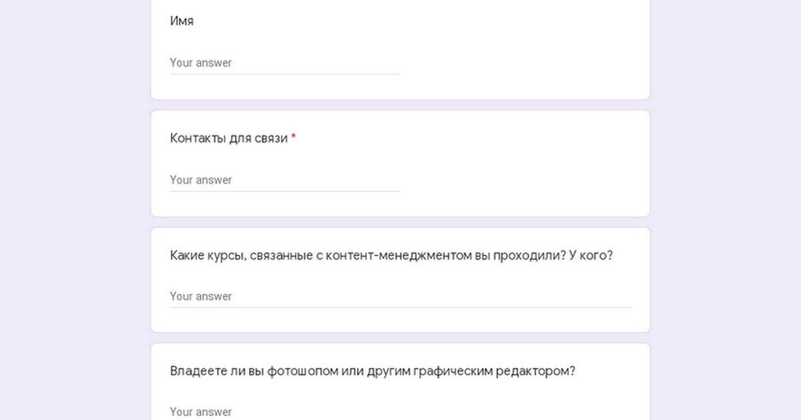Click the answer field under the фотошопом question
Image resolution: width=801 pixels, height=420 pixels.
[x=400, y=411]
